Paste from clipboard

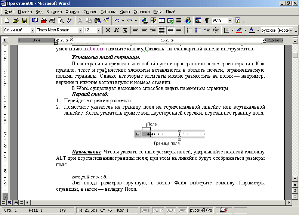[x=98, y=21]
